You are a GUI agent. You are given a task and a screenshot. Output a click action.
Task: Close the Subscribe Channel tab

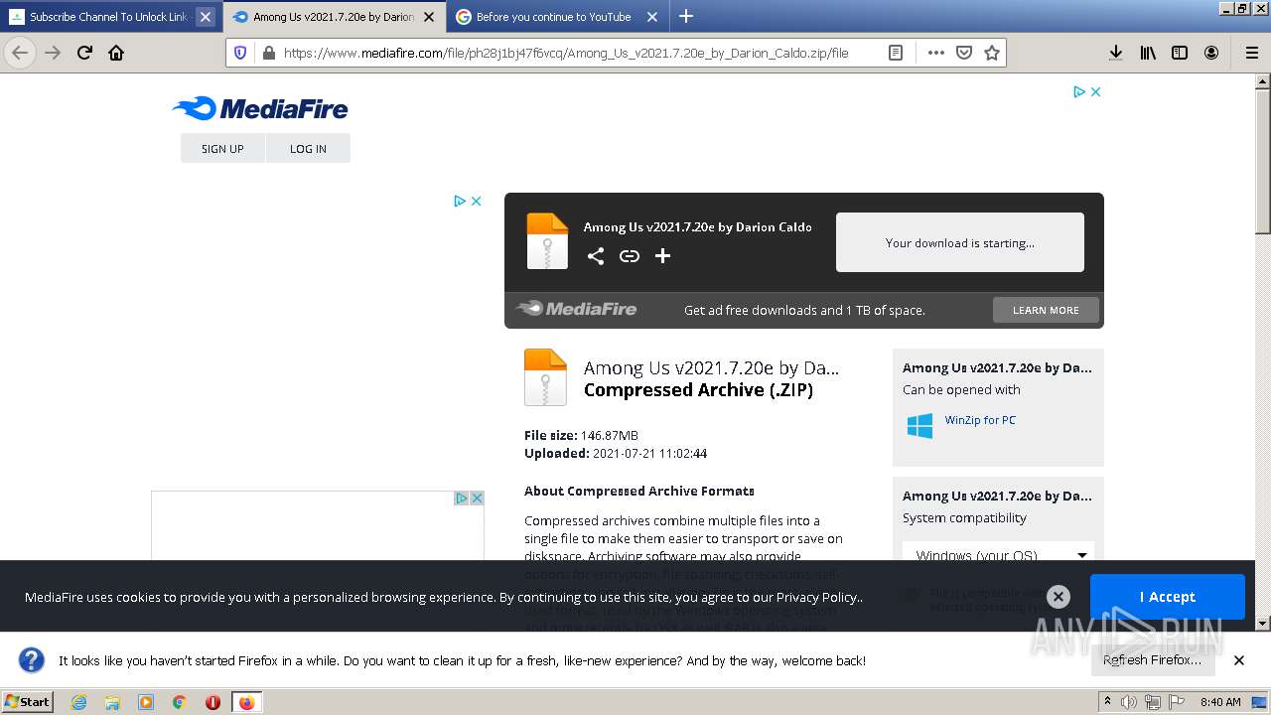(x=205, y=17)
